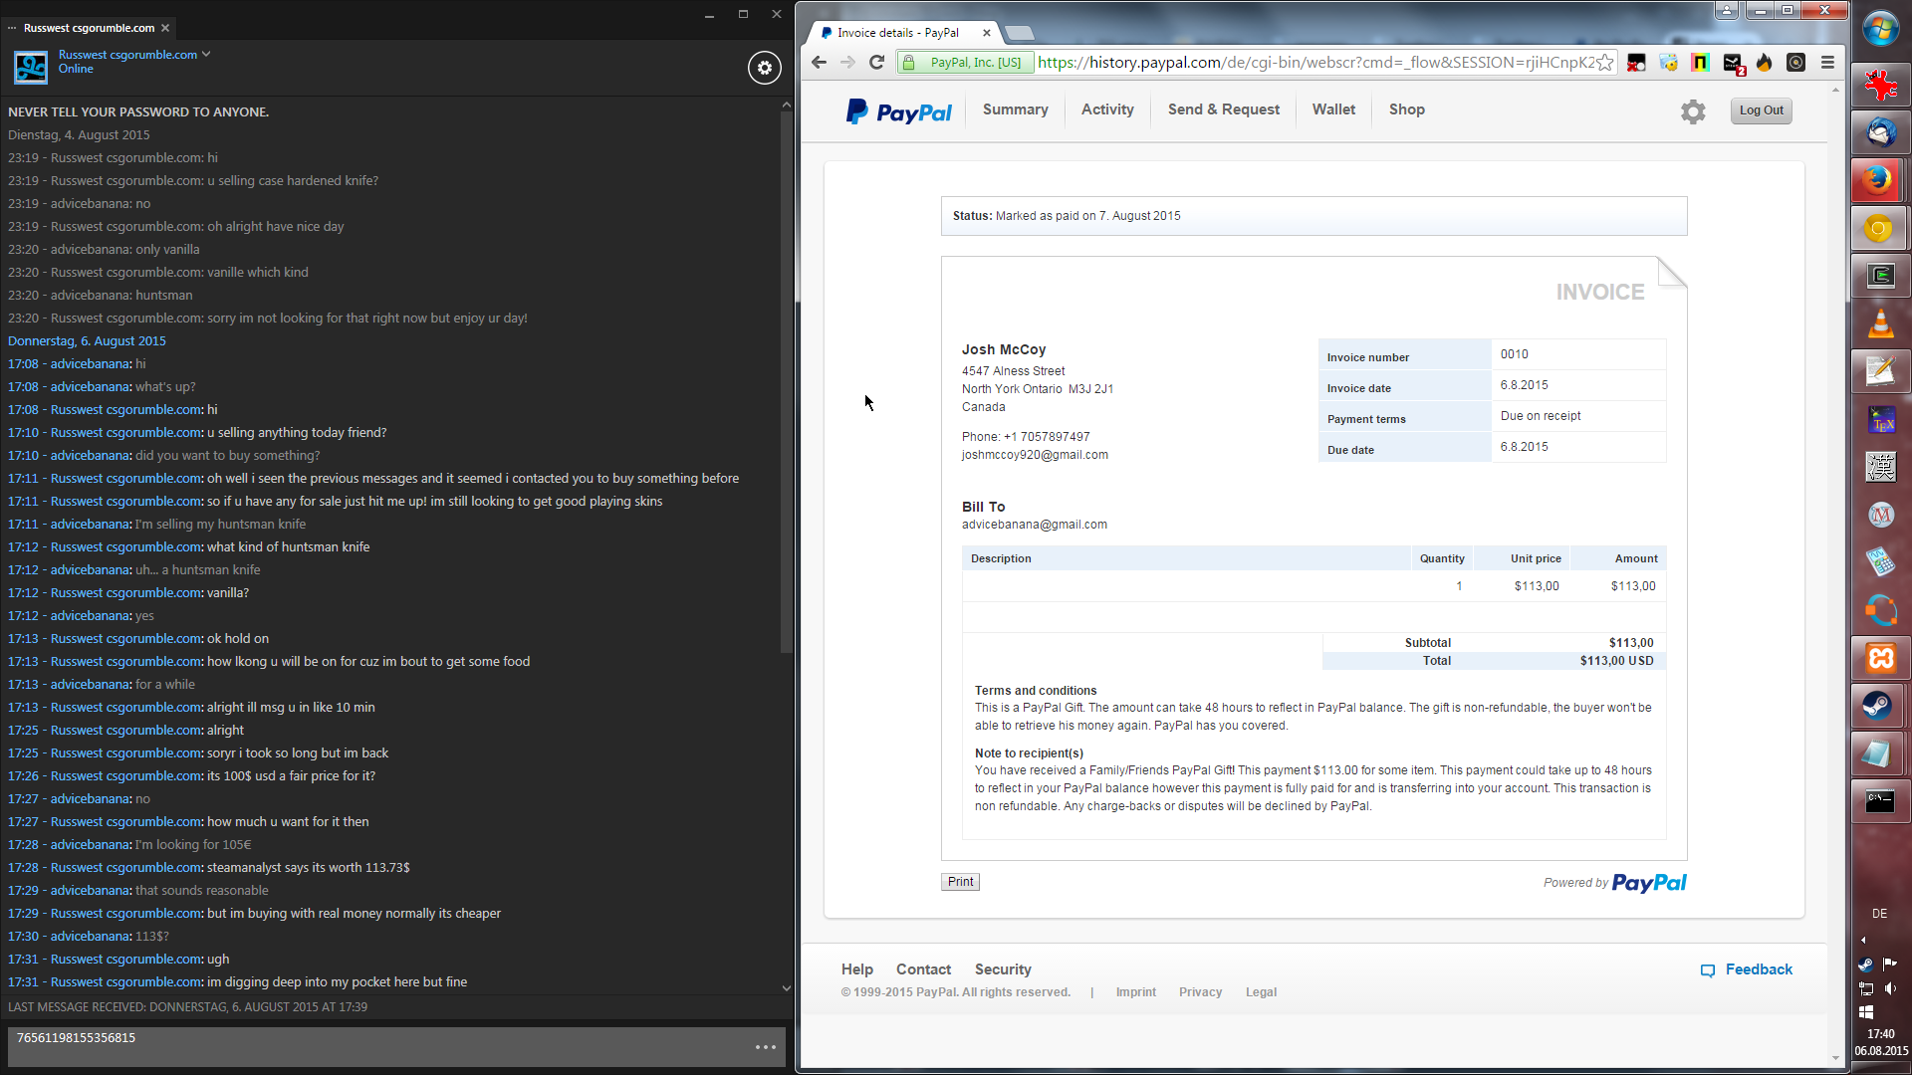This screenshot has height=1075, width=1912.
Task: Open Steam chat settings gear
Action: [x=764, y=68]
